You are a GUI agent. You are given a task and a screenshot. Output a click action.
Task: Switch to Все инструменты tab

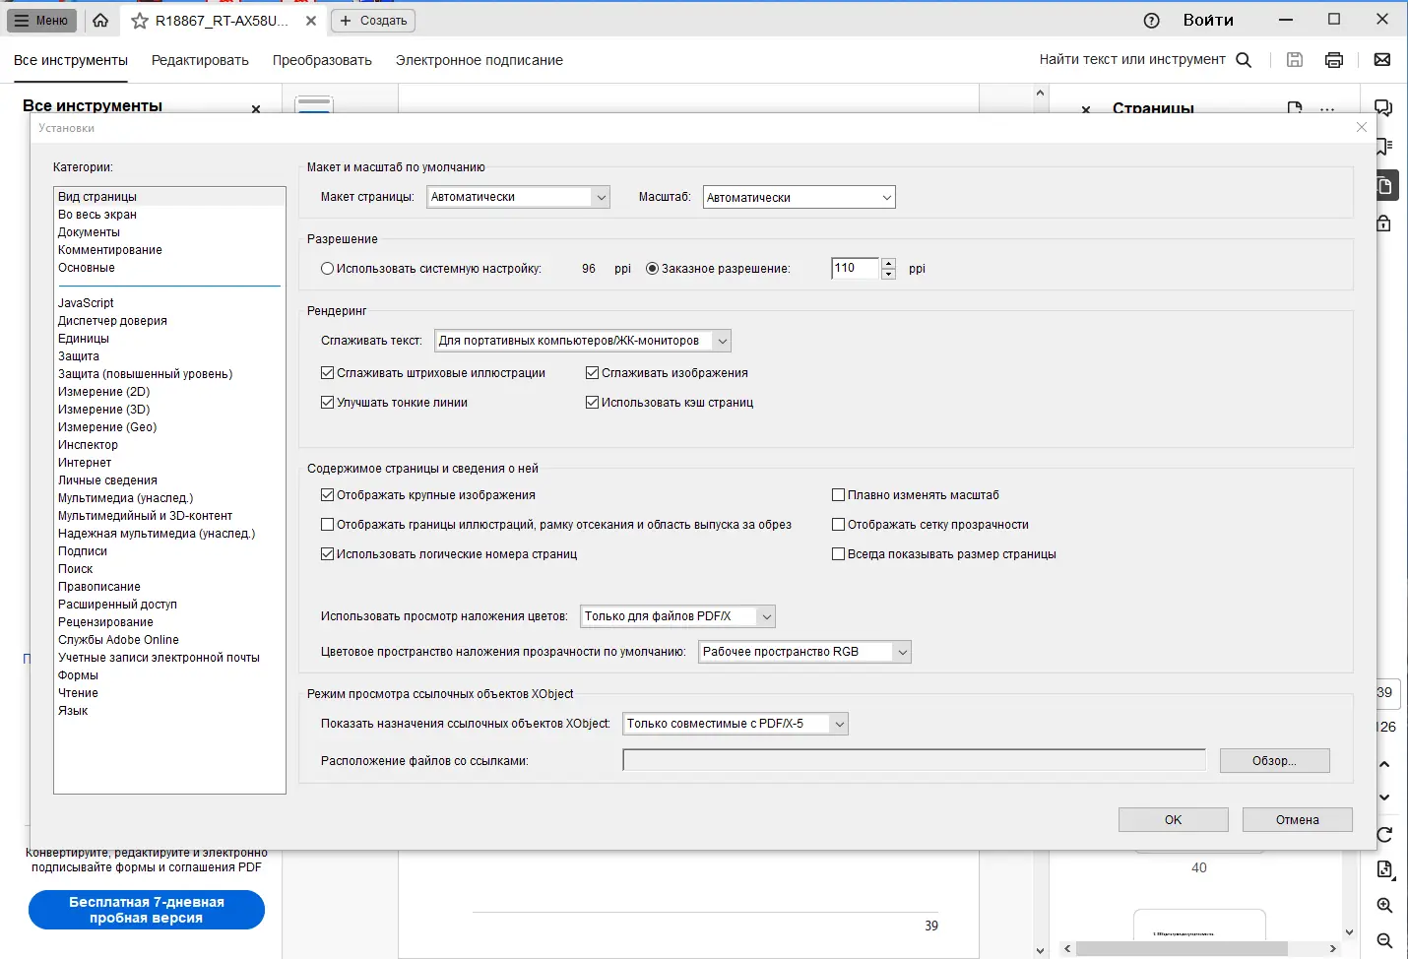71,60
